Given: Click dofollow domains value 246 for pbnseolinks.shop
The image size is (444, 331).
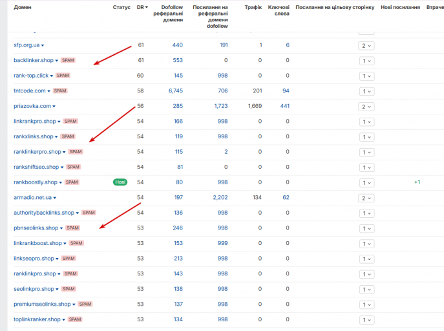Looking at the screenshot, I should pyautogui.click(x=178, y=228).
